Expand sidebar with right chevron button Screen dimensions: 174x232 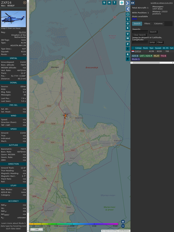coord(128,3)
